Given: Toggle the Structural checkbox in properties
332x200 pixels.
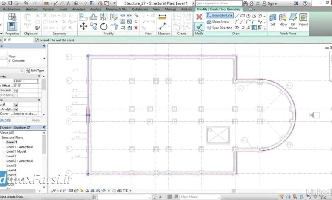Looking at the screenshot, I should click(16, 105).
